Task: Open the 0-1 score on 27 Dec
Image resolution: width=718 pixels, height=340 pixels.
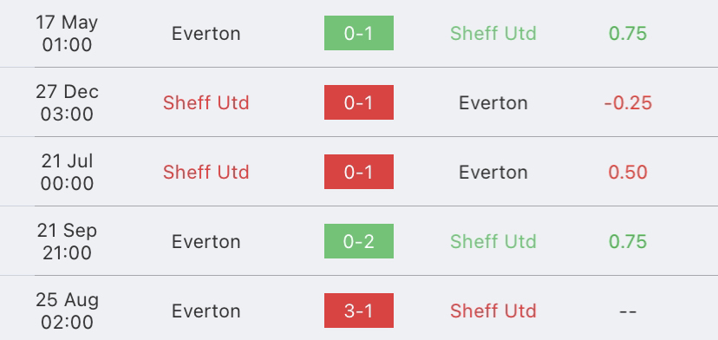Action: point(358,102)
